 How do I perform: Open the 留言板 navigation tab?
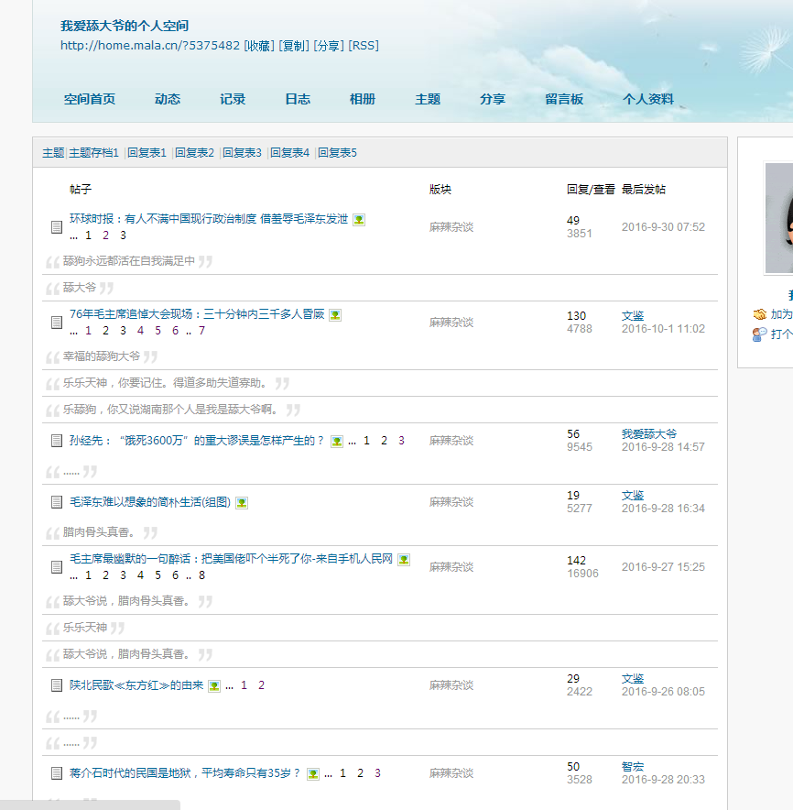564,99
